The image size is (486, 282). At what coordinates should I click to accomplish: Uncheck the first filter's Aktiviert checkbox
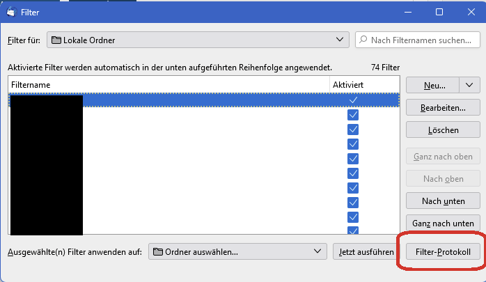[x=353, y=100]
